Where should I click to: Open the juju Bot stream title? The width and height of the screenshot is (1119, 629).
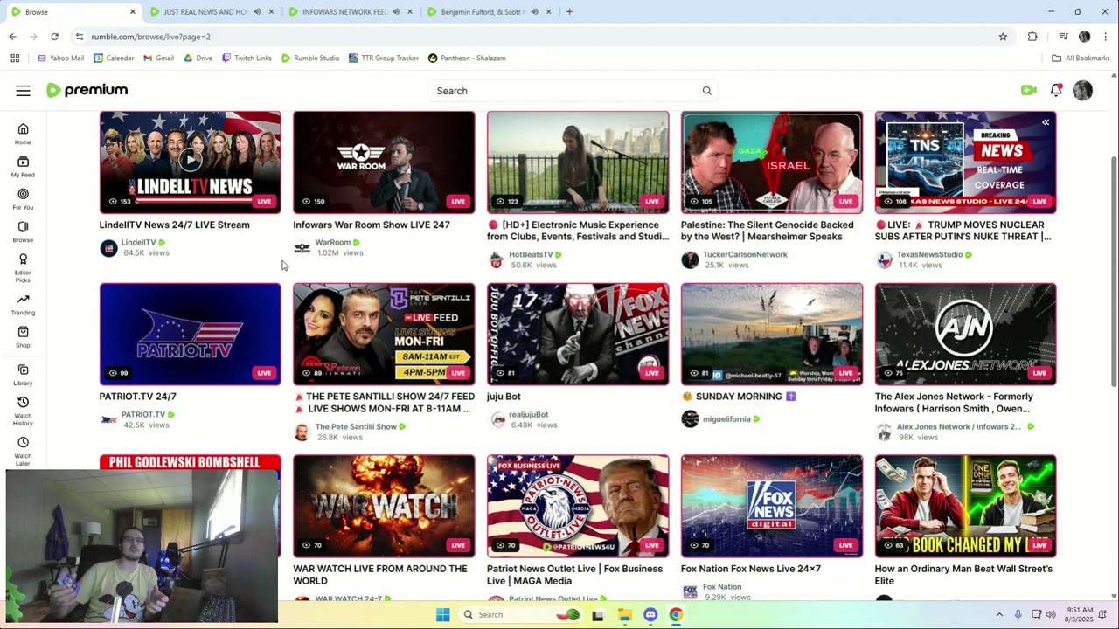click(504, 397)
